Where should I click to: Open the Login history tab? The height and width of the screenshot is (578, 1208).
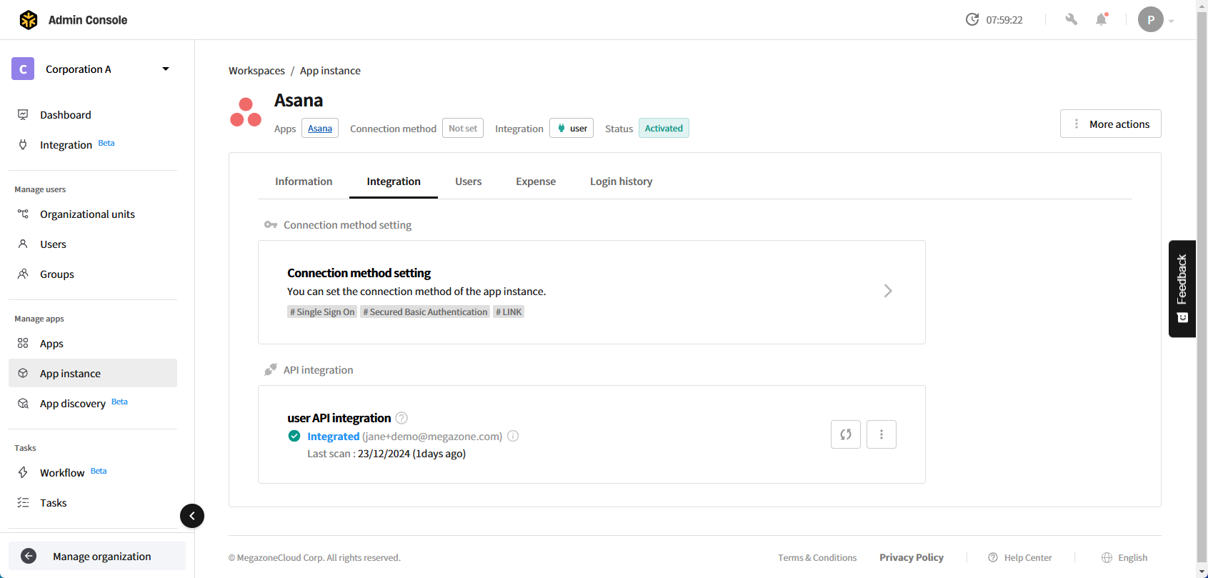point(622,181)
